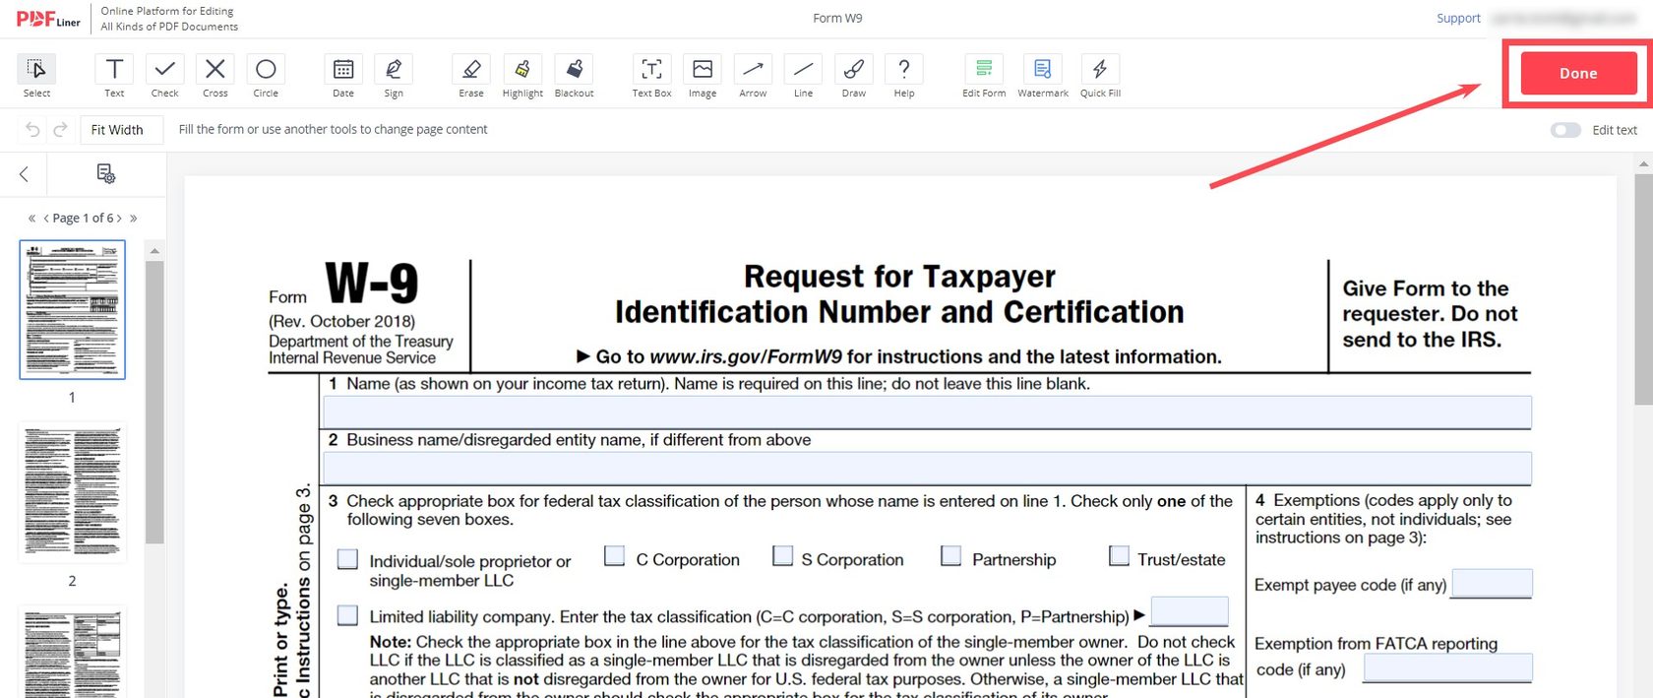
Task: Click the thumbnail panel scrollbar
Action: [x=154, y=402]
